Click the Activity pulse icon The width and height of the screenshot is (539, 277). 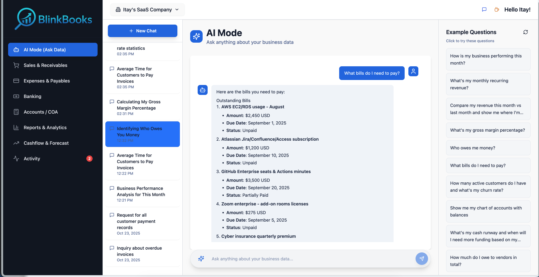tap(16, 159)
